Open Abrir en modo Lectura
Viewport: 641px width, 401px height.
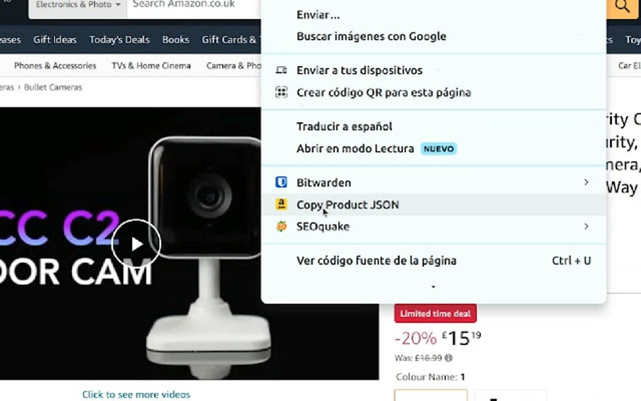[x=355, y=148]
